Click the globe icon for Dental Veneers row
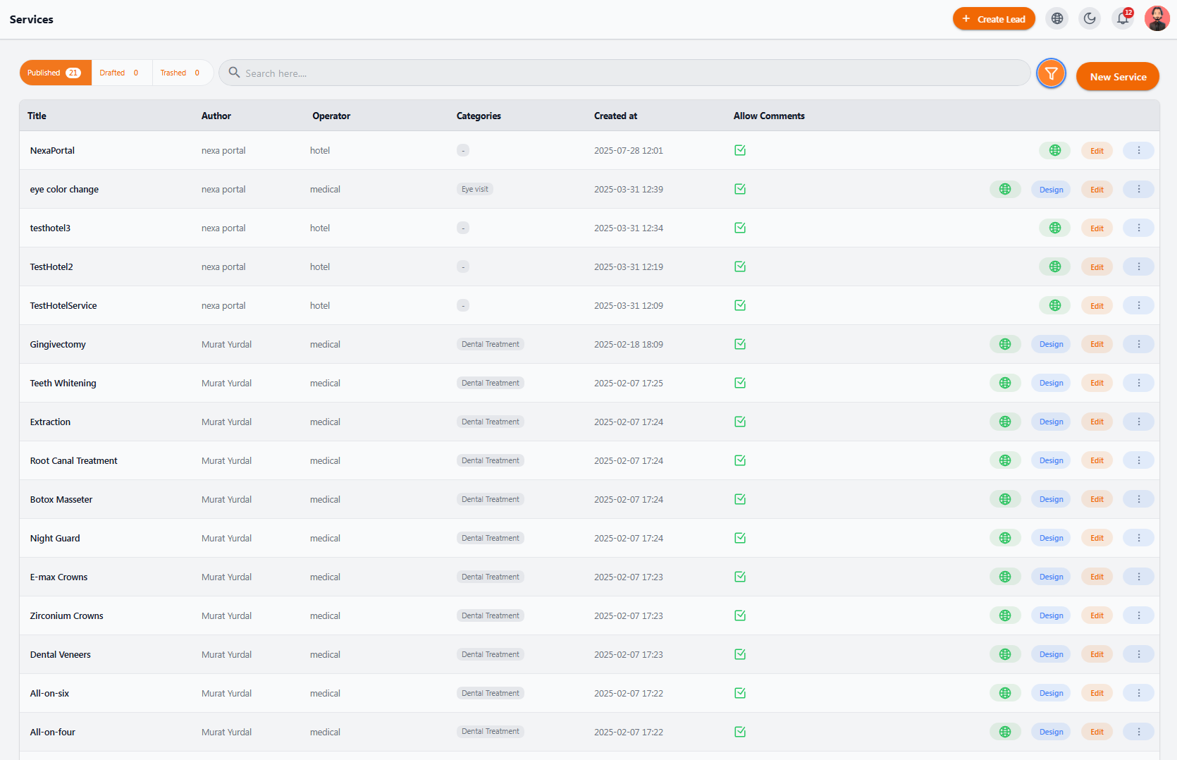The width and height of the screenshot is (1177, 760). tap(1005, 654)
